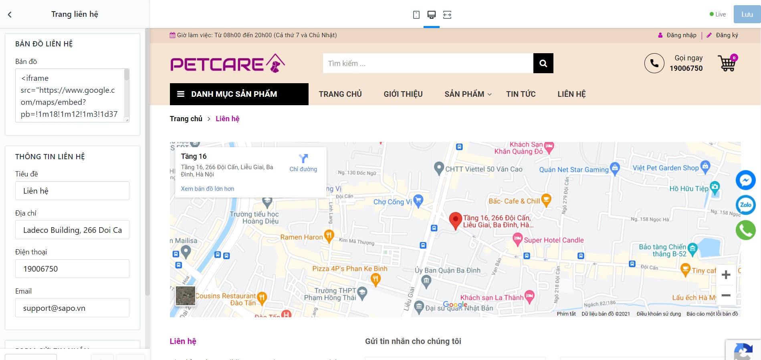761x360 pixels.
Task: Click the sidebar panel vertical scrollbar
Action: click(x=147, y=162)
